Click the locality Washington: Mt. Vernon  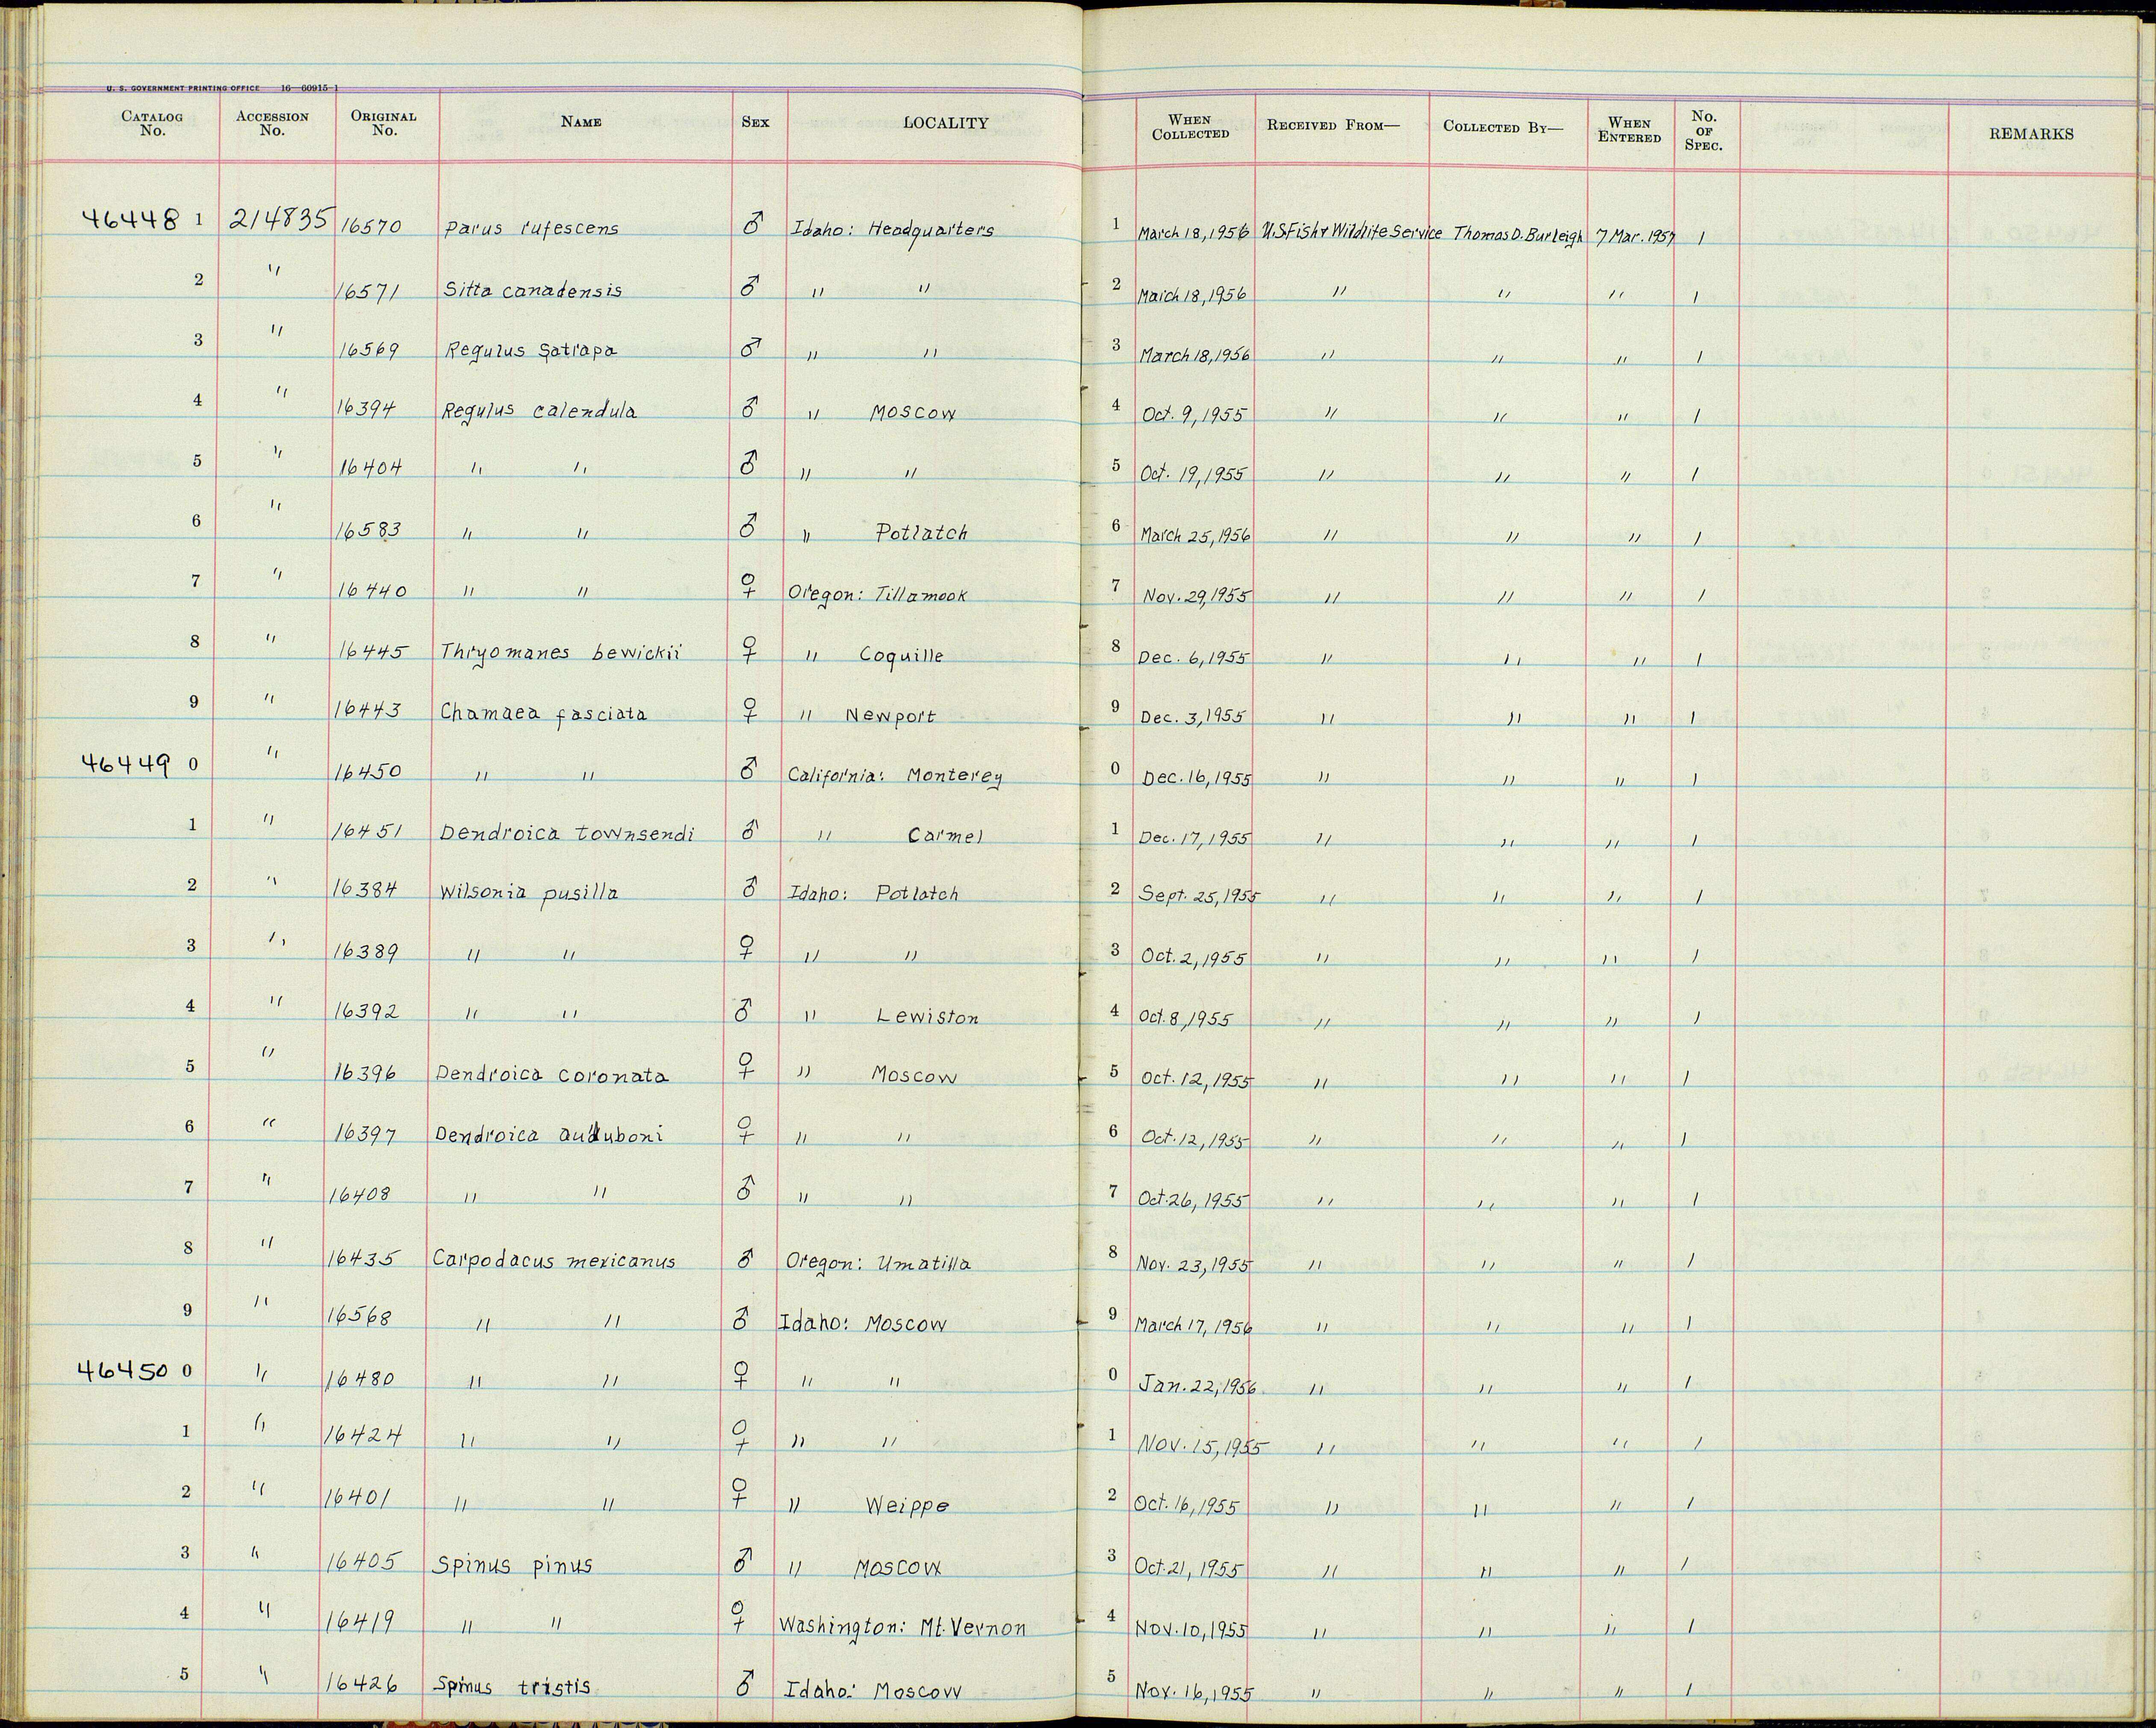(x=902, y=1629)
